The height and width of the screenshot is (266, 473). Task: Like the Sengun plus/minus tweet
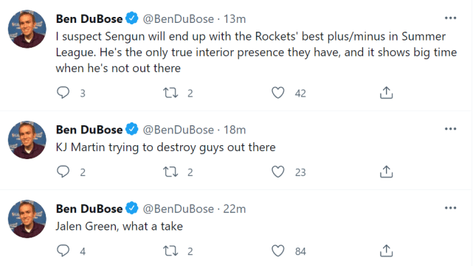click(278, 93)
